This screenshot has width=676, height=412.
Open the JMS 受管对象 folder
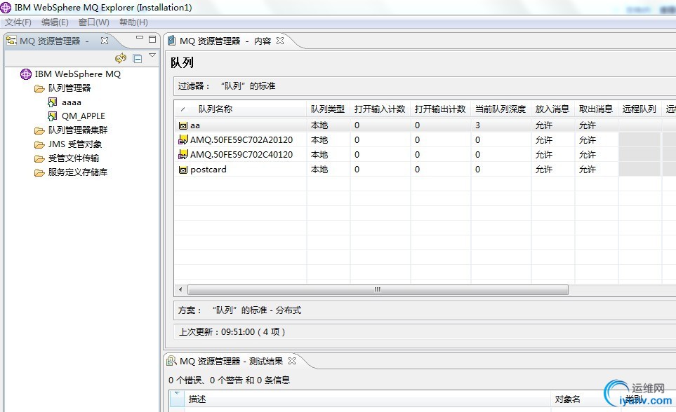pos(75,144)
